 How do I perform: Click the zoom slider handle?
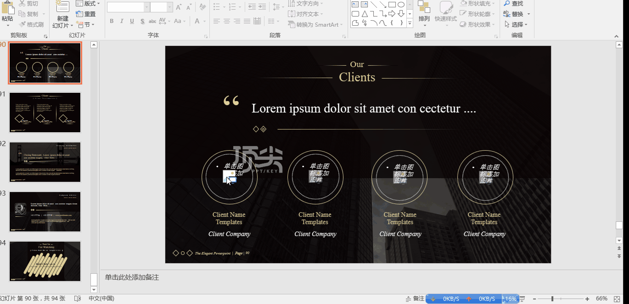point(552,298)
